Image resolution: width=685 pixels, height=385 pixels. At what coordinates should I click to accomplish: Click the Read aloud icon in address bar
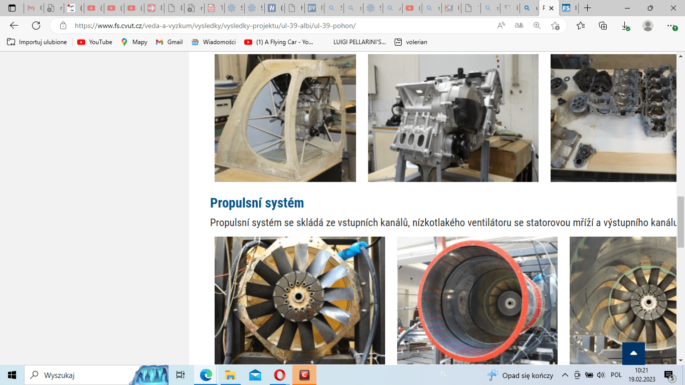(501, 26)
